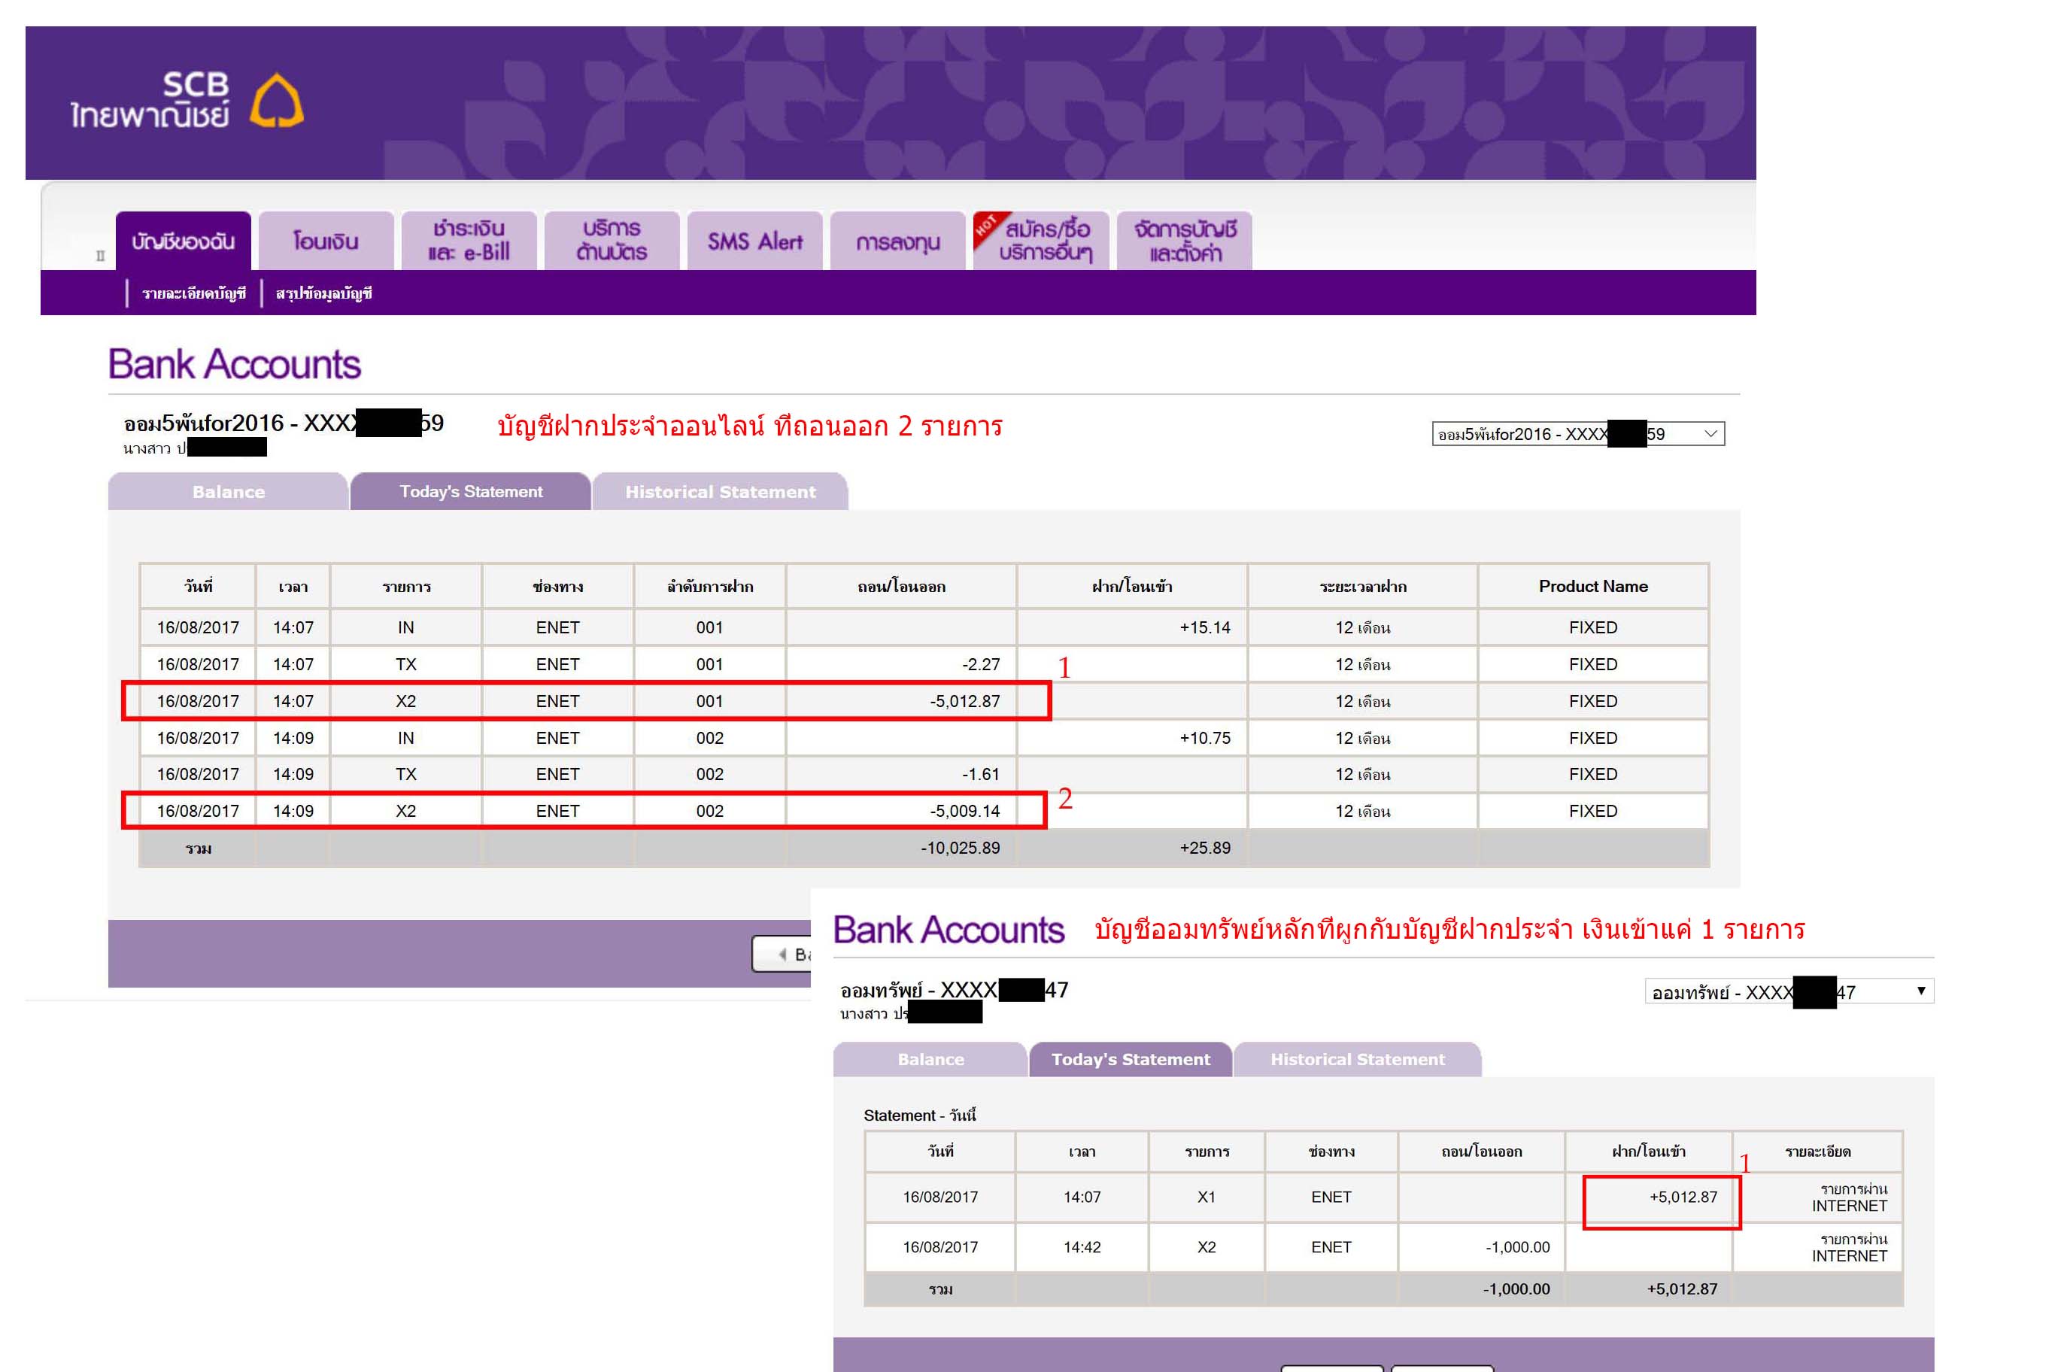Open the โอนเงิน transfer tab
Image resolution: width=2058 pixels, height=1372 pixels.
pos(326,241)
